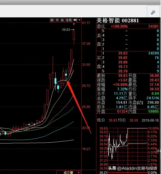
Task: Expand the red triangle beside 成交量
Action: pyautogui.click(x=79, y=173)
